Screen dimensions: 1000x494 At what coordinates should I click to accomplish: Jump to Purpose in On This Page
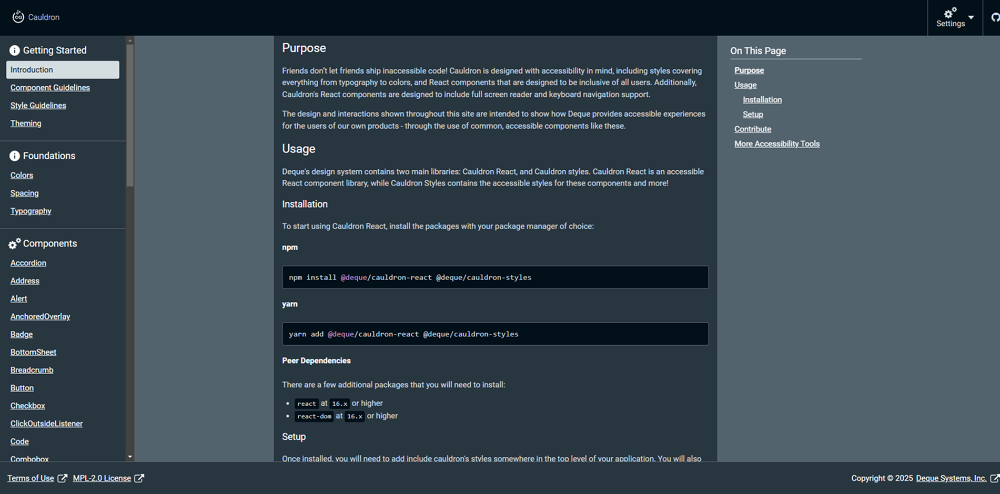[749, 70]
